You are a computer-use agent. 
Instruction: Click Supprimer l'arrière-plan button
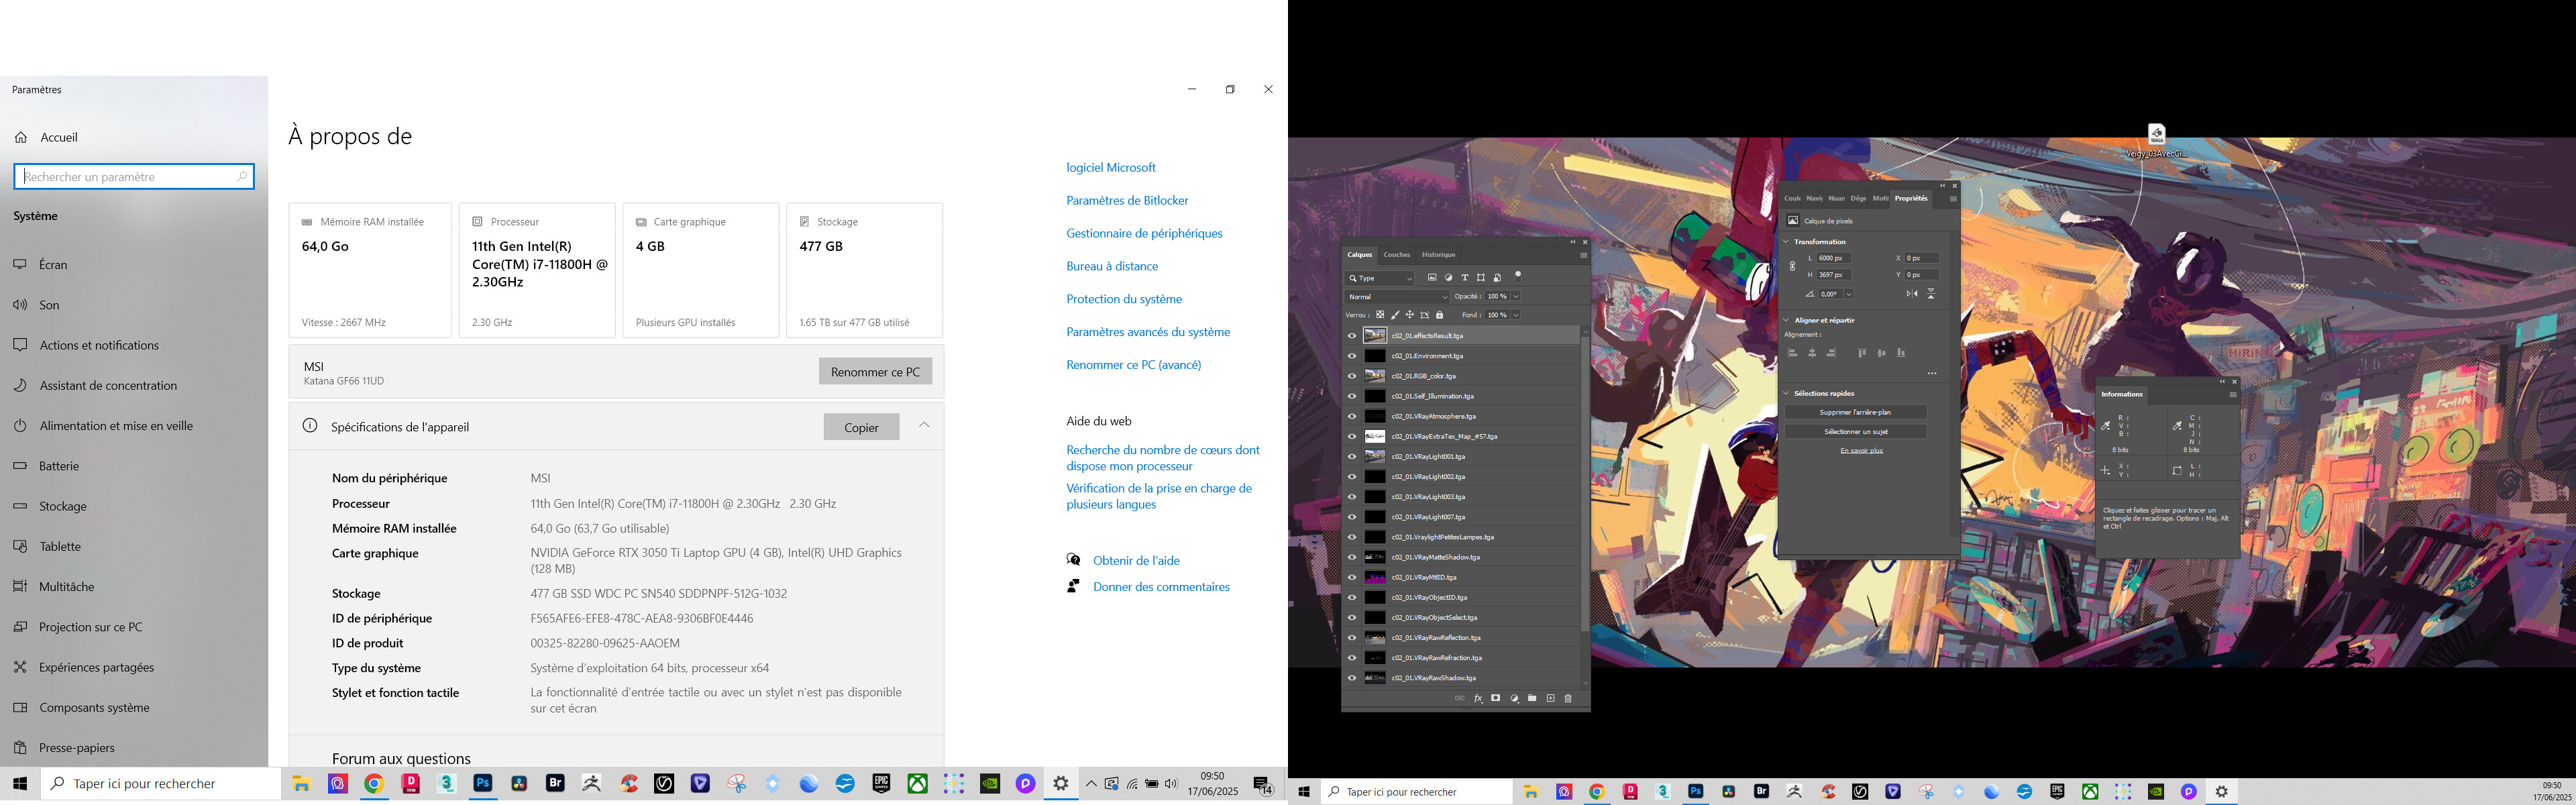1855,412
